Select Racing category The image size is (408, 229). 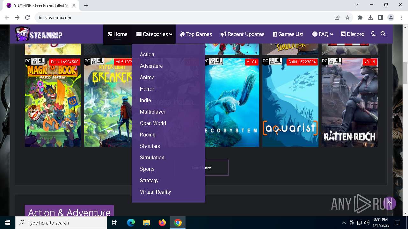point(148,135)
